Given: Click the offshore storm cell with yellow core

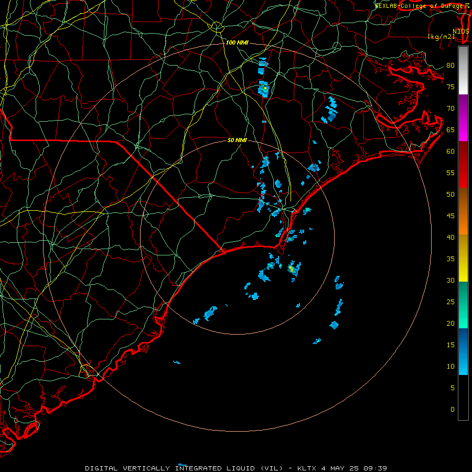Looking at the screenshot, I should [x=294, y=270].
